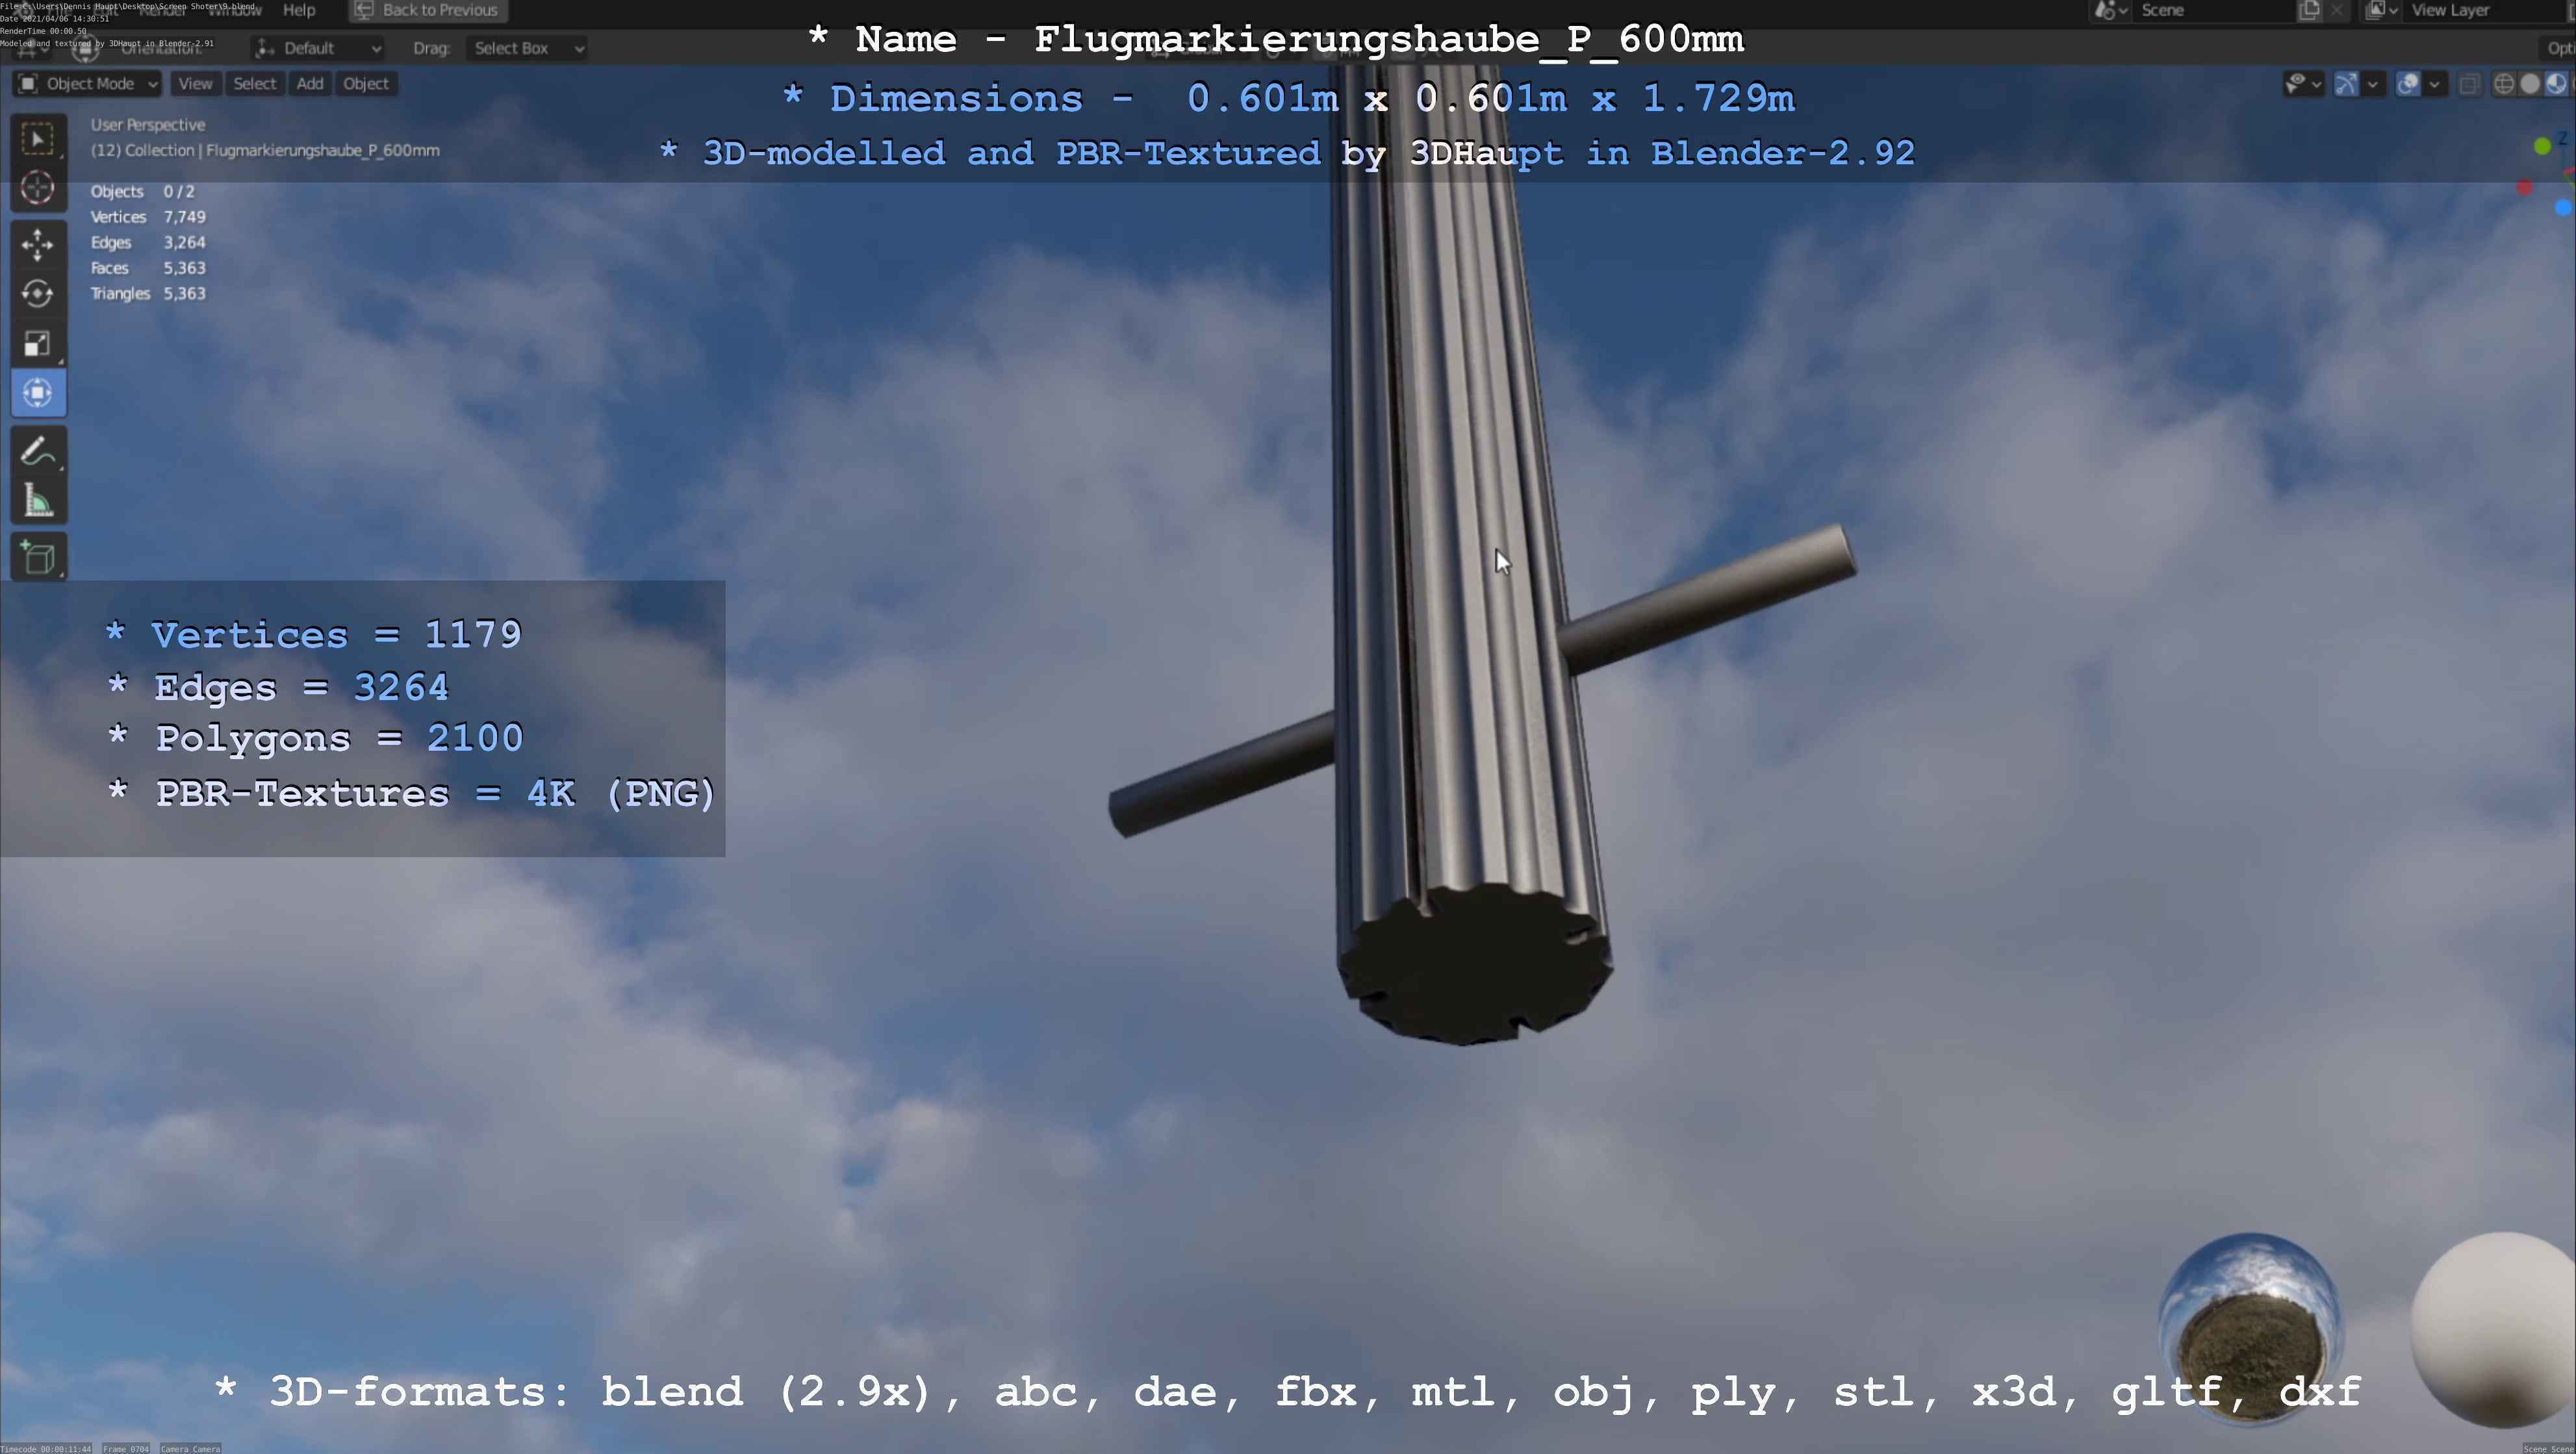This screenshot has height=1454, width=2576.
Task: Click the Vertices 7,749 statistic
Action: 148,217
